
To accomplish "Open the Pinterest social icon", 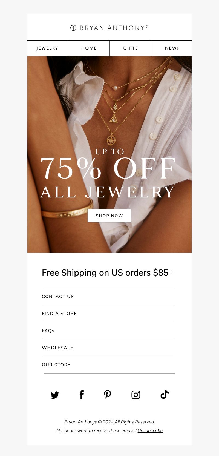I will tap(108, 395).
